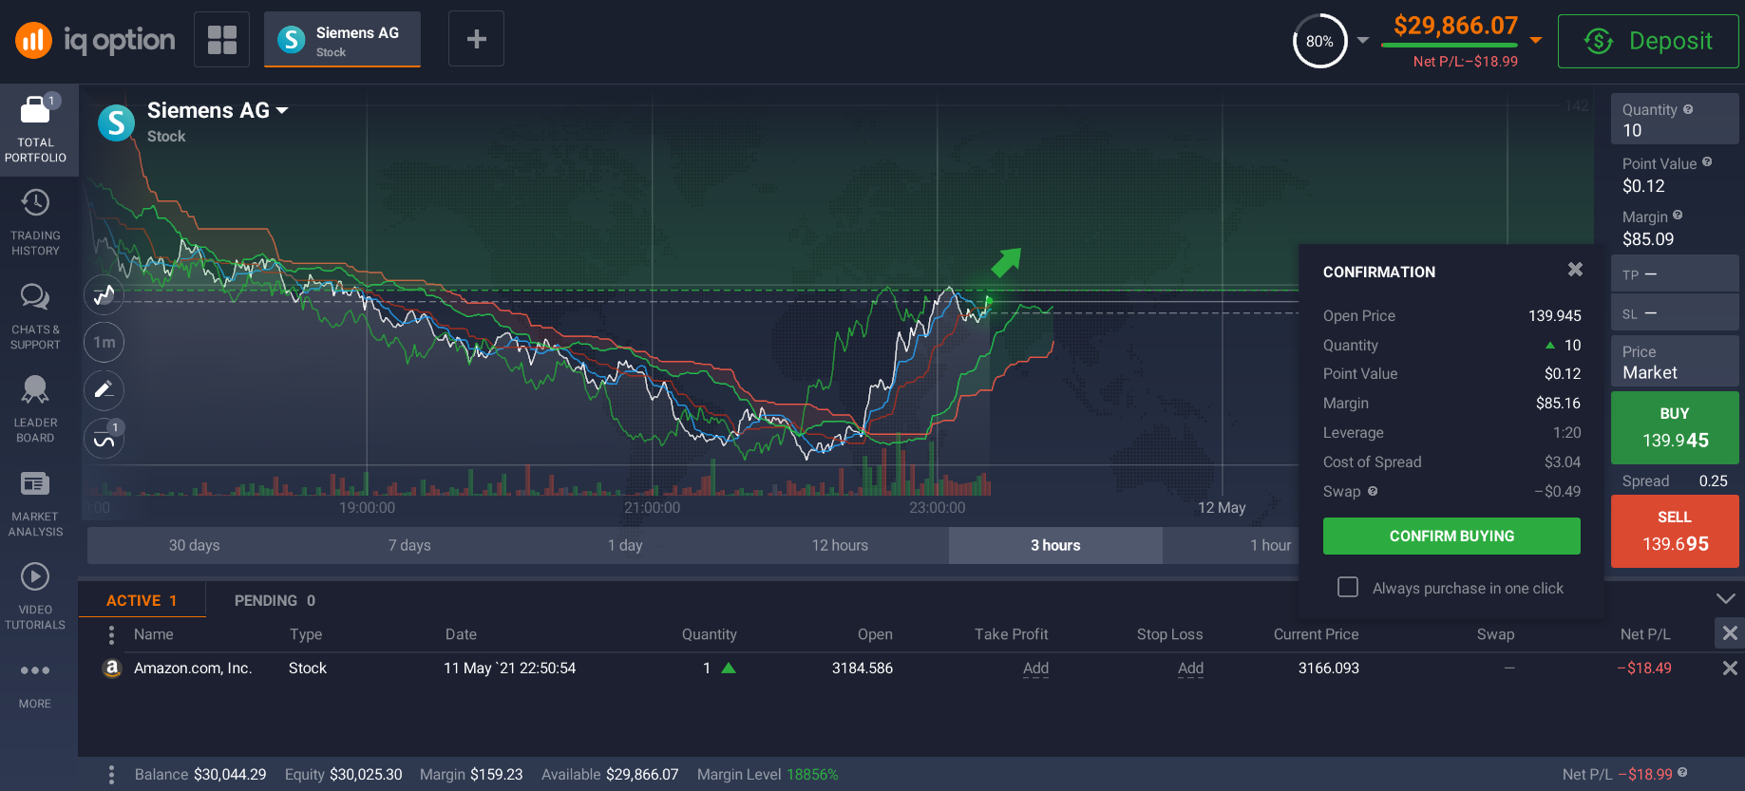Expand the 80% margin level dropdown

[x=1363, y=41]
